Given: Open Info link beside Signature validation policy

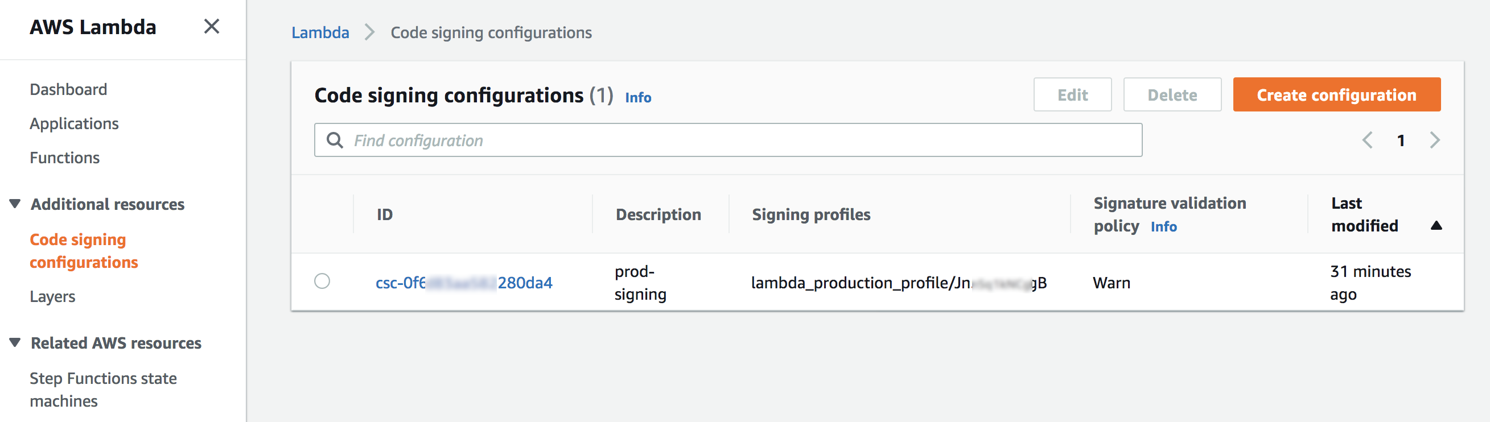Looking at the screenshot, I should pos(1163,226).
